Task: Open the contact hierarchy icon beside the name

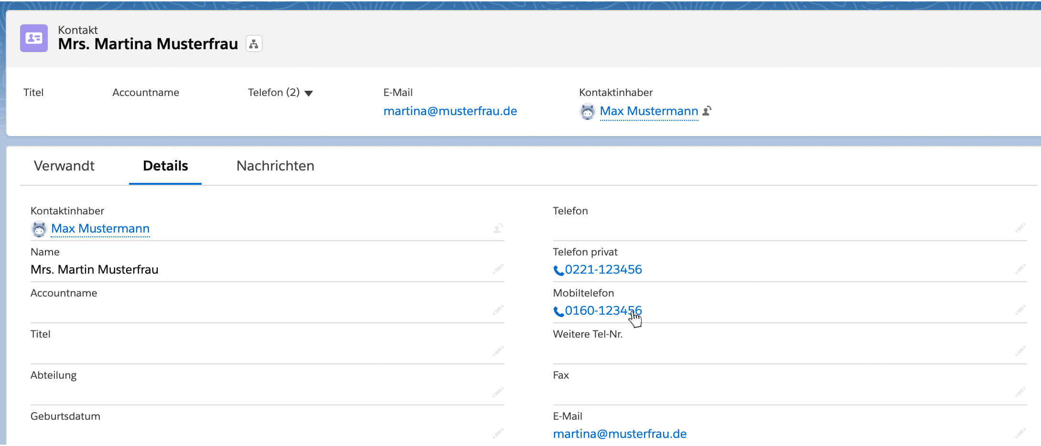Action: tap(254, 44)
